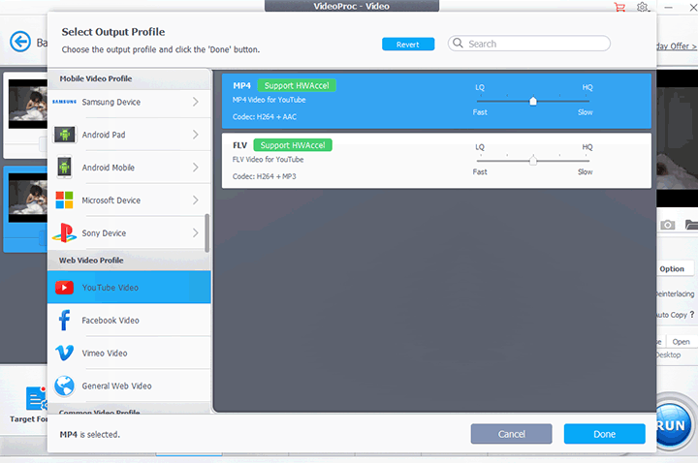Expand Microsoft Device chevron
The height and width of the screenshot is (463, 698).
[196, 201]
